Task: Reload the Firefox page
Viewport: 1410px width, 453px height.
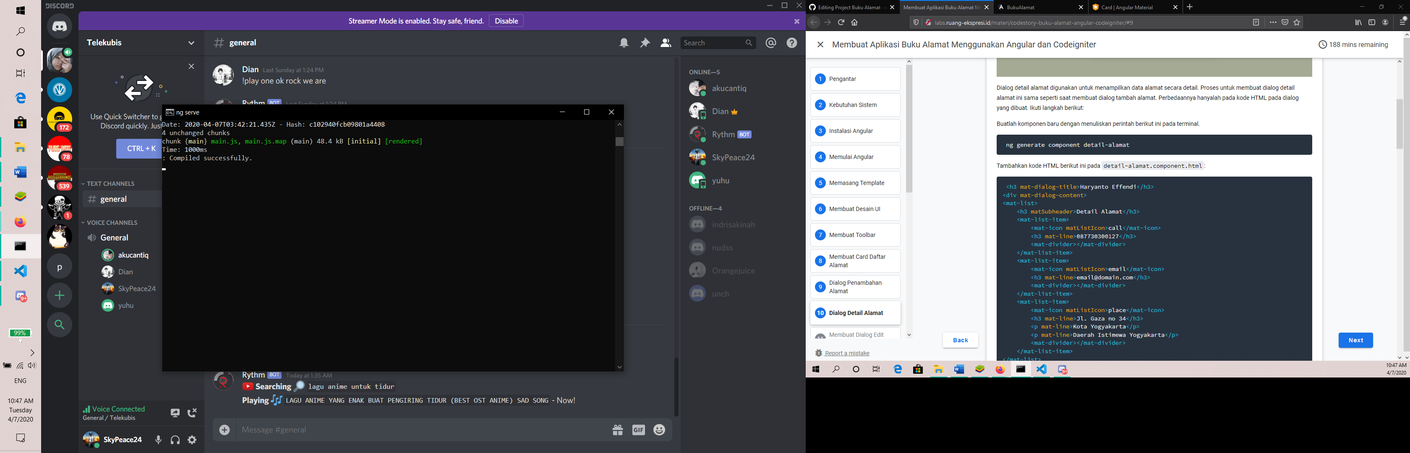Action: pyautogui.click(x=841, y=22)
